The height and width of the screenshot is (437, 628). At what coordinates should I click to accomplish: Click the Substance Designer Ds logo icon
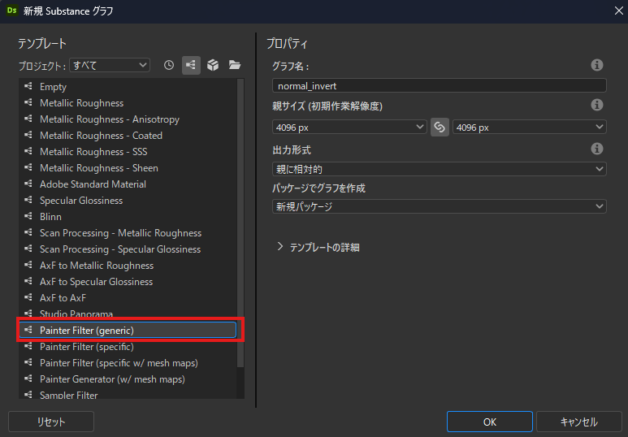11,11
